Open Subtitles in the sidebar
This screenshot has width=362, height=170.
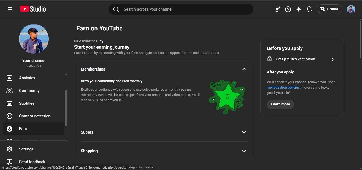point(27,103)
